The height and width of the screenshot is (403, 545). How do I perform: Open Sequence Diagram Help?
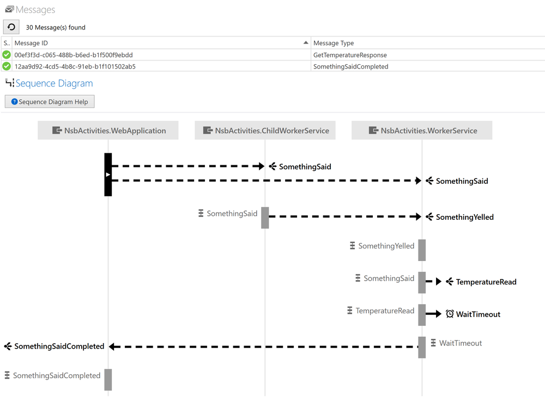(50, 102)
